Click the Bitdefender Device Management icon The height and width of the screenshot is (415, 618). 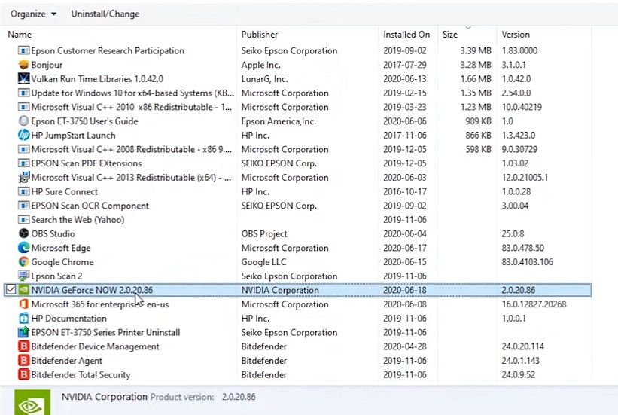click(23, 346)
